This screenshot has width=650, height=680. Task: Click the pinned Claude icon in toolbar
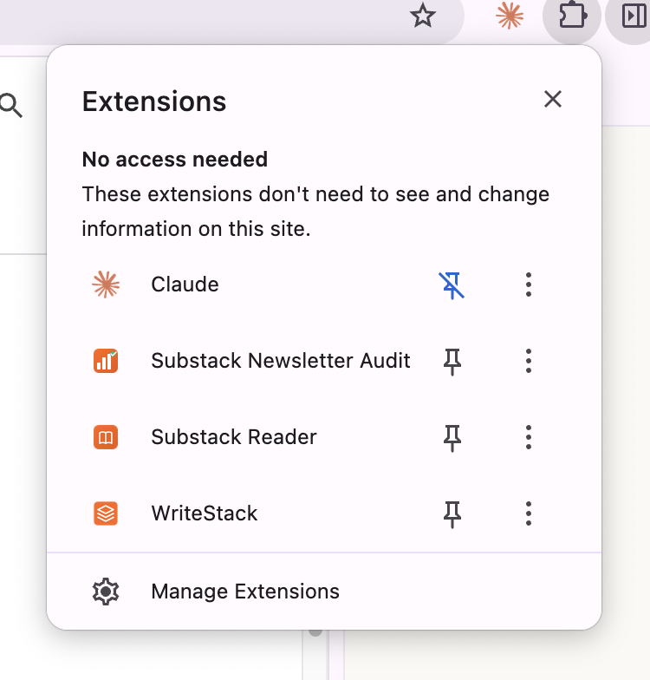(x=510, y=16)
